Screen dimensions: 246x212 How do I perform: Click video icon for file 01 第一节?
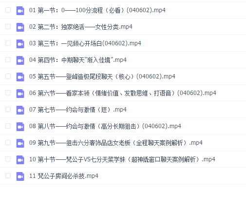point(20,11)
